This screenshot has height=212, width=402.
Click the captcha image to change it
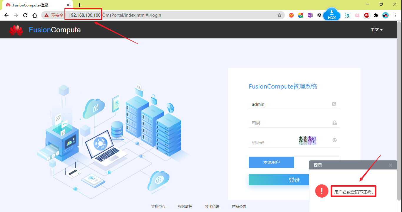pyautogui.click(x=308, y=140)
